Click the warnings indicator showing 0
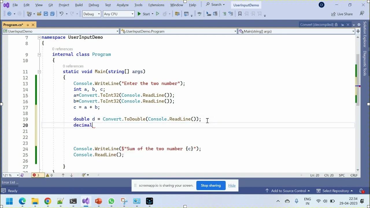The image size is (370, 208). pyautogui.click(x=49, y=175)
